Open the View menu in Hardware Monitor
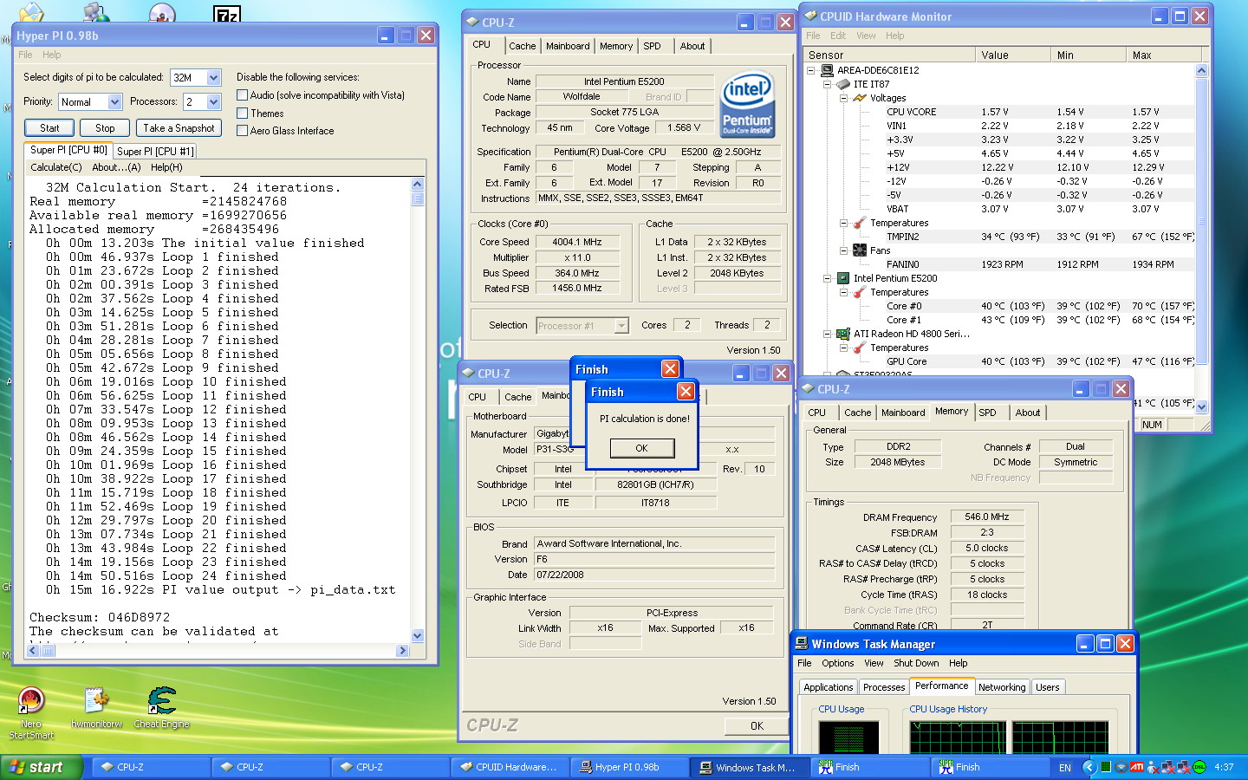Screen dimensions: 1248x780 [866, 36]
